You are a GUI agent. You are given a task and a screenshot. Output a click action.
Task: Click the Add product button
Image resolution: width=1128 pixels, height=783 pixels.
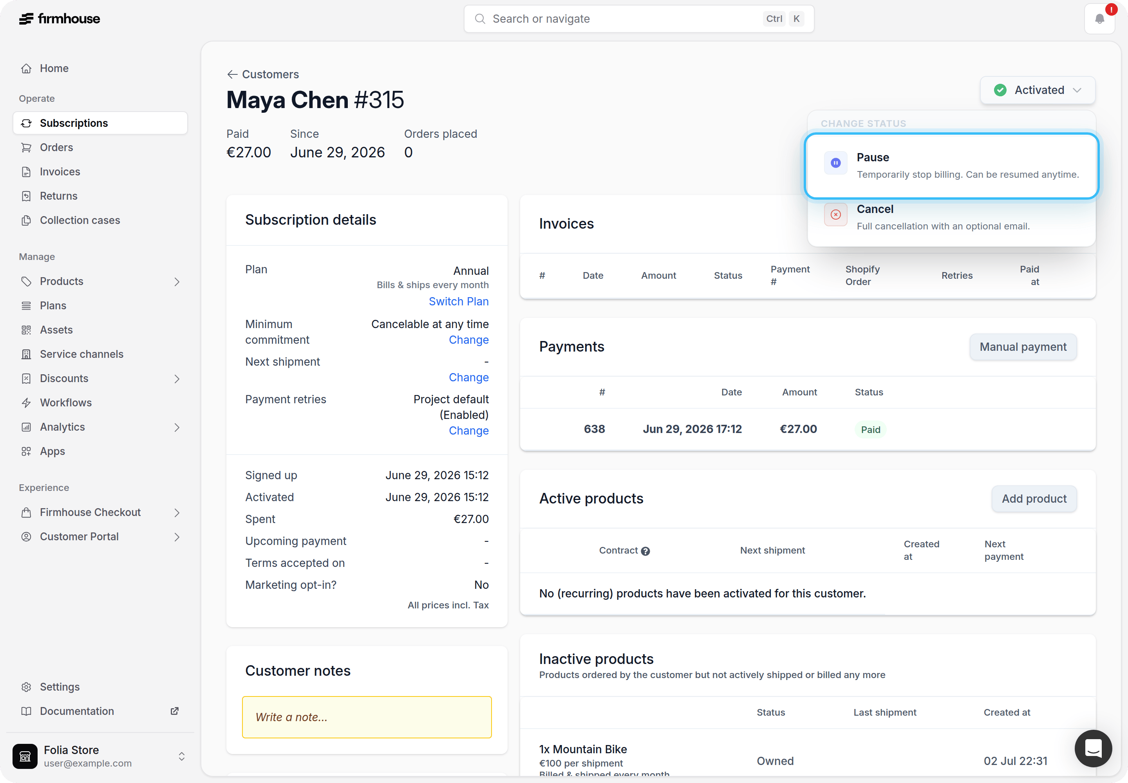1034,498
